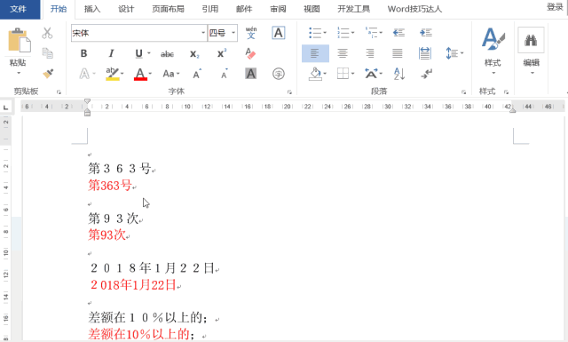Click the Decrease Indent icon

pyautogui.click(x=398, y=33)
